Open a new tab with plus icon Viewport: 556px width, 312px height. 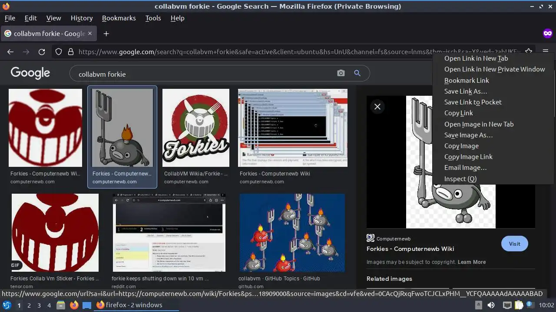coord(106,33)
